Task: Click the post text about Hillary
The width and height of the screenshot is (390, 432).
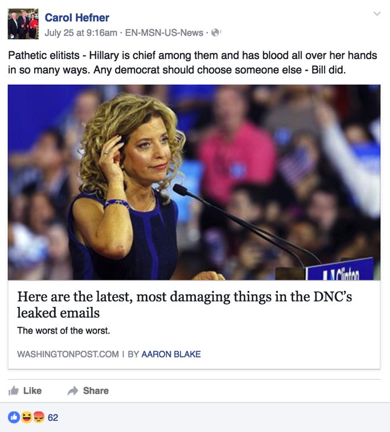Action: [x=192, y=63]
